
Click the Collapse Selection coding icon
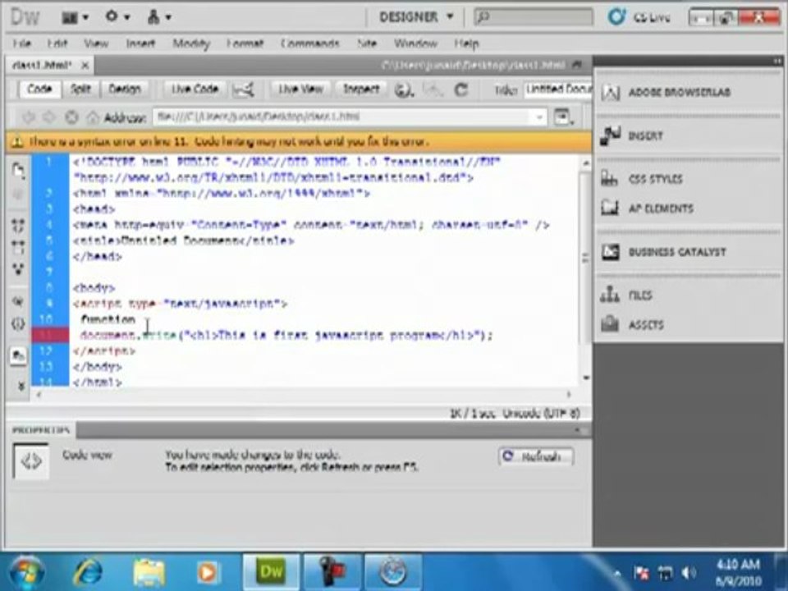(18, 247)
